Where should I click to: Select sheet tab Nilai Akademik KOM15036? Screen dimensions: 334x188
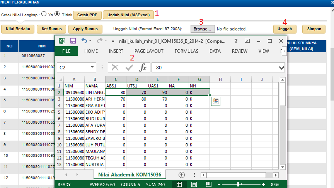(130, 175)
